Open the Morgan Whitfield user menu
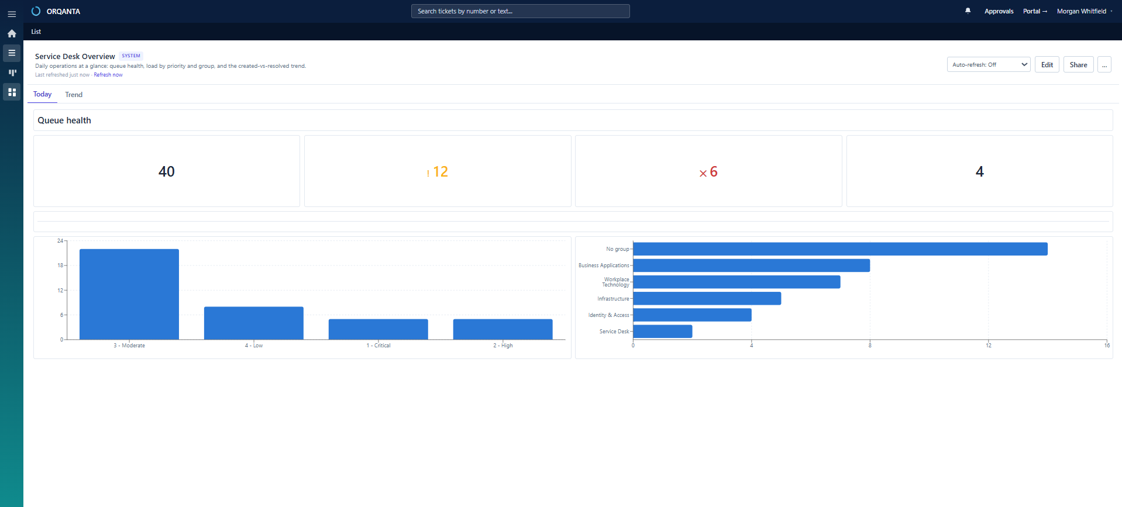Screen dimensions: 1122x507 [x=1085, y=11]
